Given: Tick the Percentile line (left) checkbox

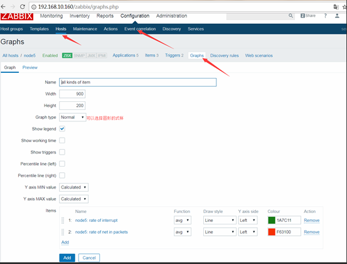Looking at the screenshot, I should point(62,164).
